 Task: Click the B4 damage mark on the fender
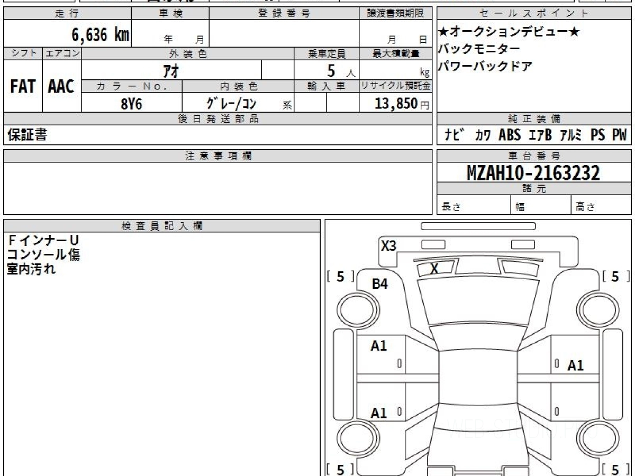pyautogui.click(x=380, y=284)
